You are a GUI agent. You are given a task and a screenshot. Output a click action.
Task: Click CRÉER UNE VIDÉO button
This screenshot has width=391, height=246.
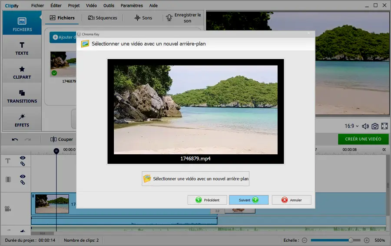click(x=363, y=139)
